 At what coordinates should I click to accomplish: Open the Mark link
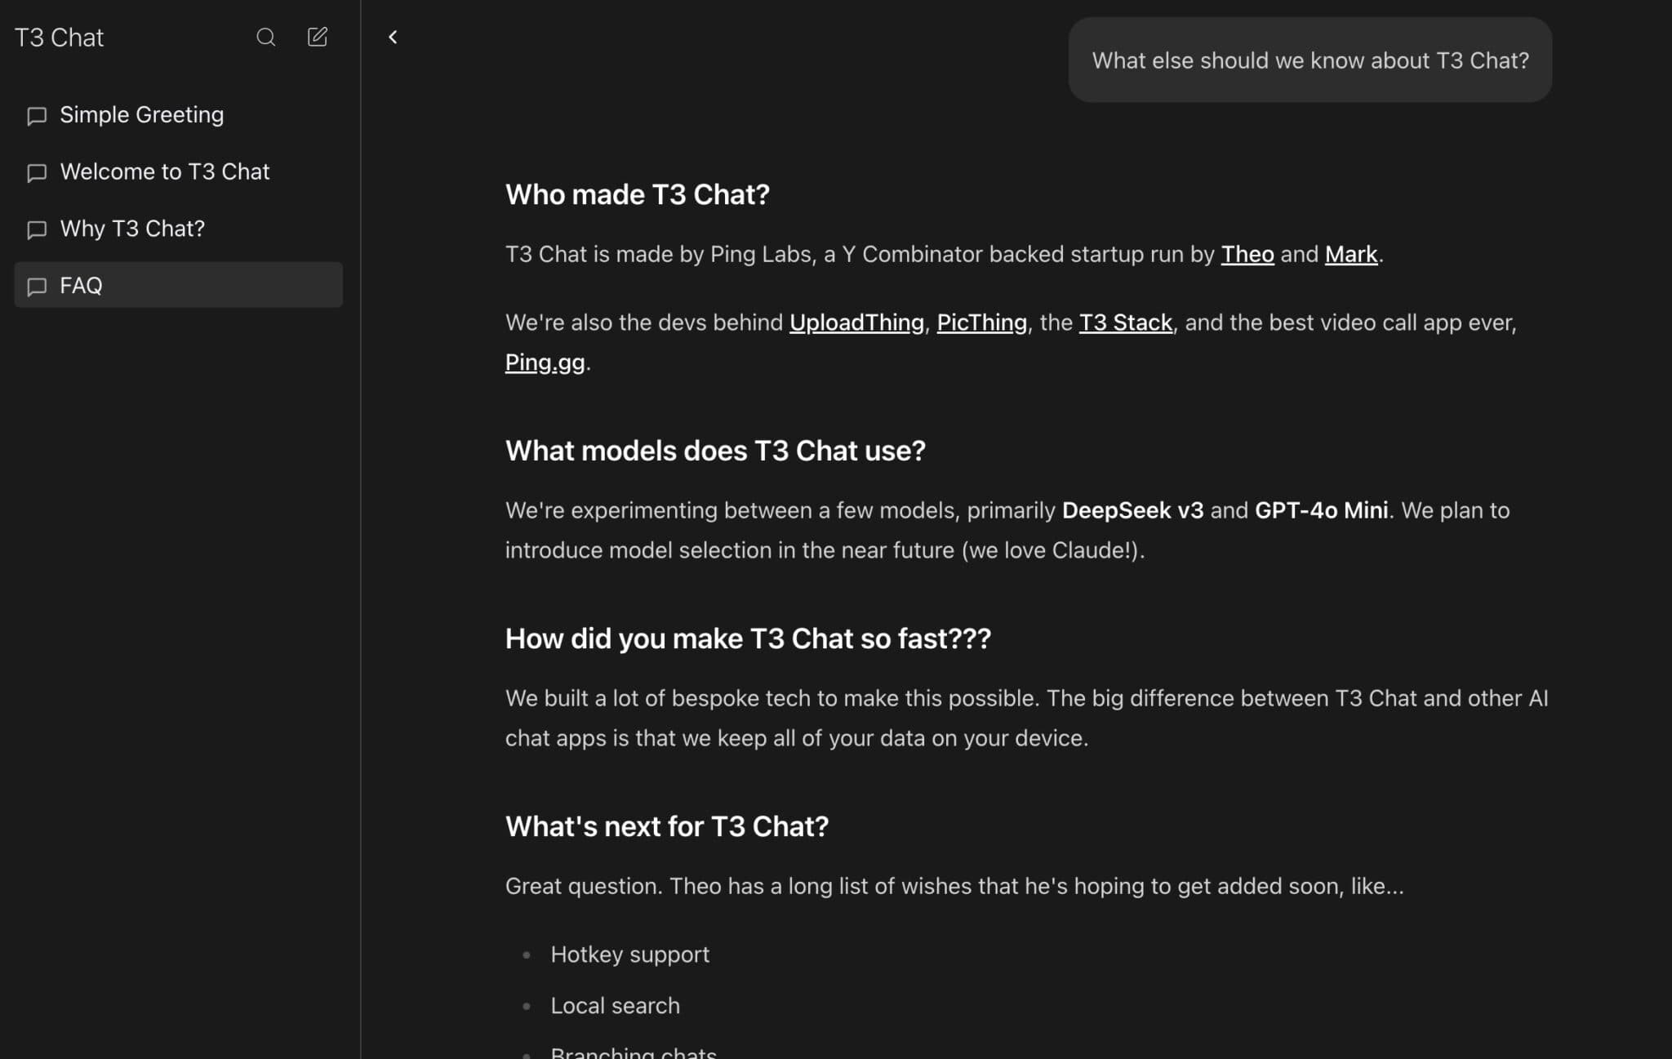1350,254
